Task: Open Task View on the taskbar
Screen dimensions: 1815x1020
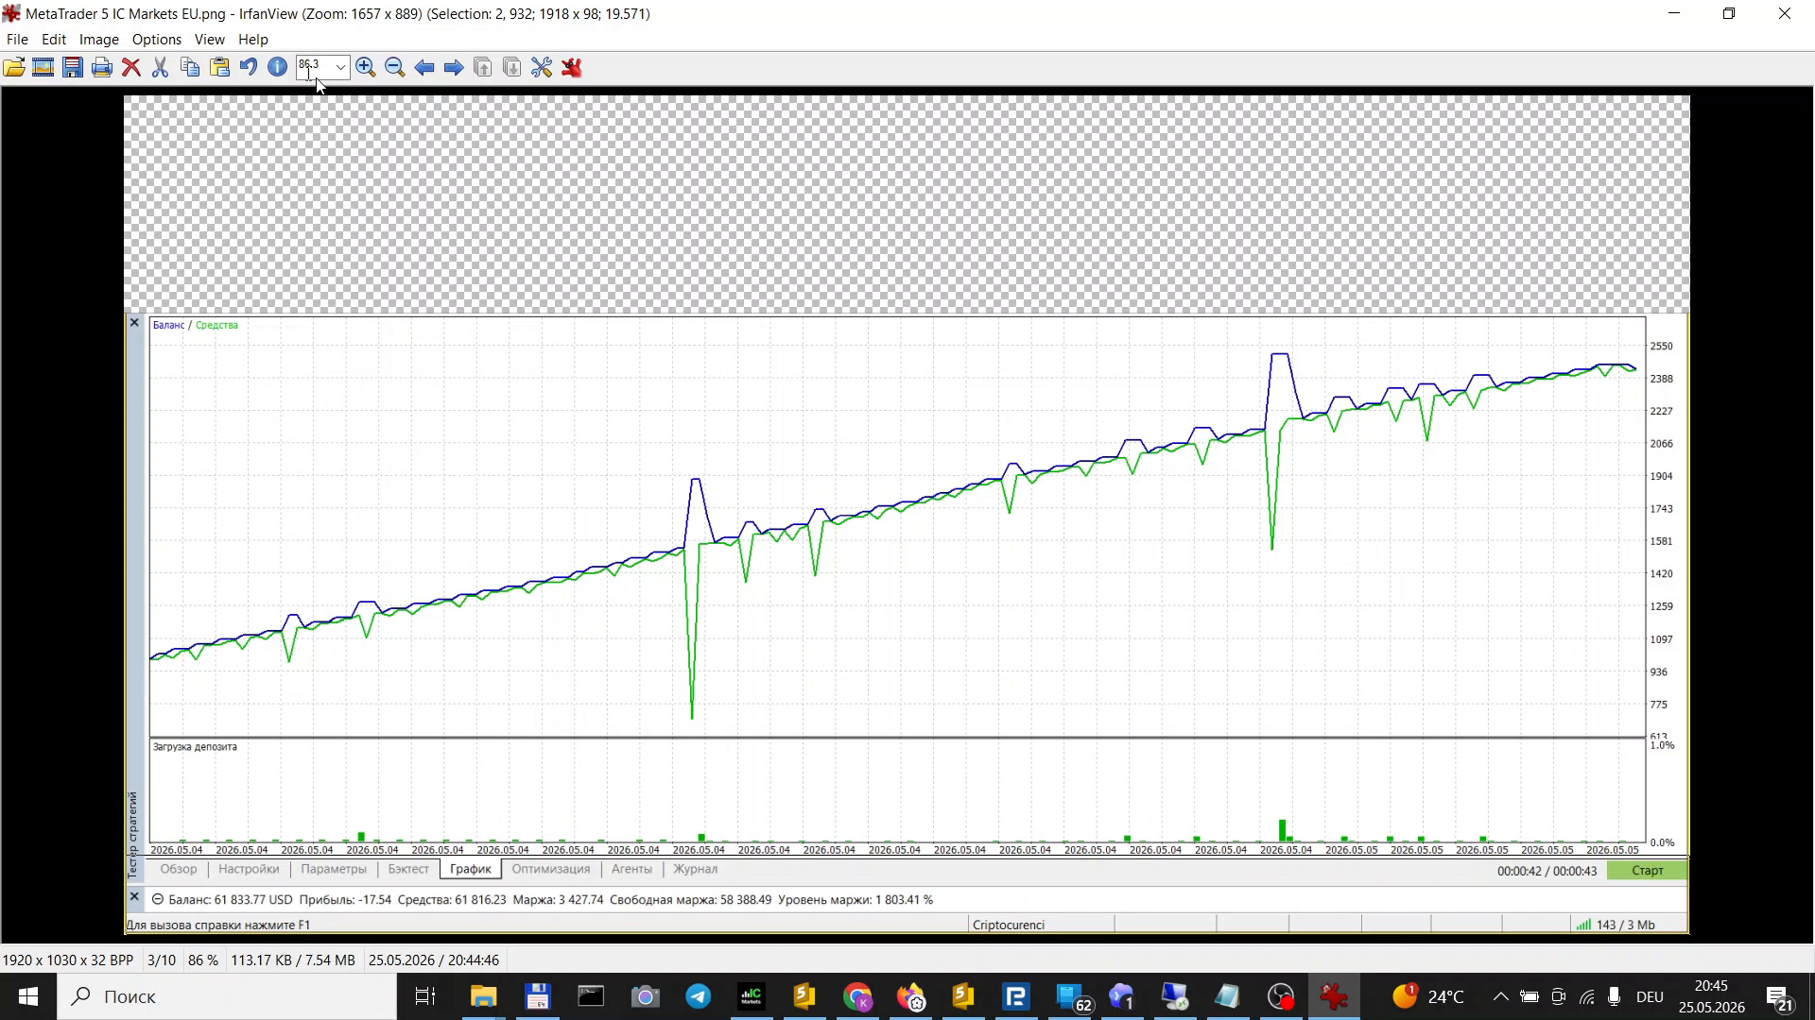Action: point(425,996)
